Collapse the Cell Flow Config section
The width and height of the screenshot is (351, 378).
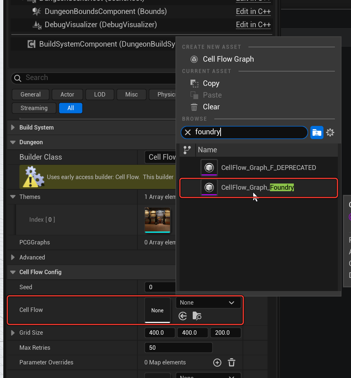pos(13,272)
